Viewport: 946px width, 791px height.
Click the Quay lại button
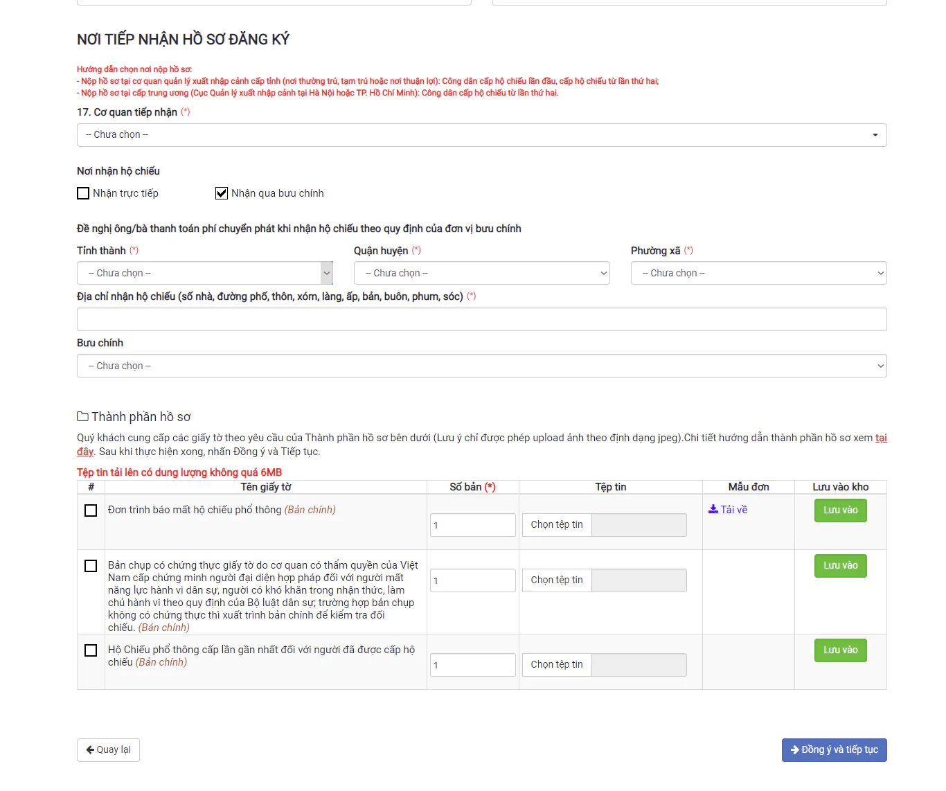click(x=108, y=750)
